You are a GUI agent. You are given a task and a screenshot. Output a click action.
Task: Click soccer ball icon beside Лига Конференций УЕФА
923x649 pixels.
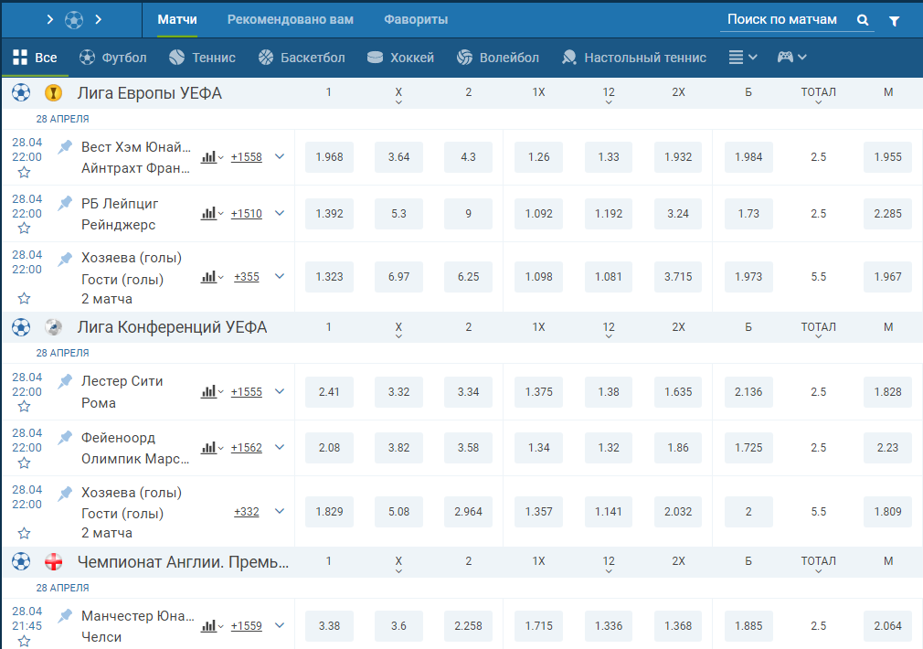point(21,327)
